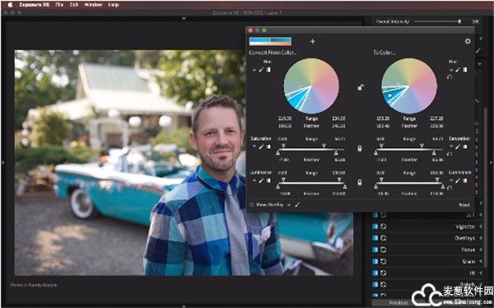Click the minus icon under Convert From Hue
The height and width of the screenshot is (308, 494).
254,70
